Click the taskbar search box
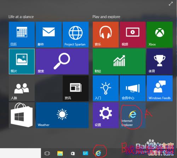 (x=21, y=153)
